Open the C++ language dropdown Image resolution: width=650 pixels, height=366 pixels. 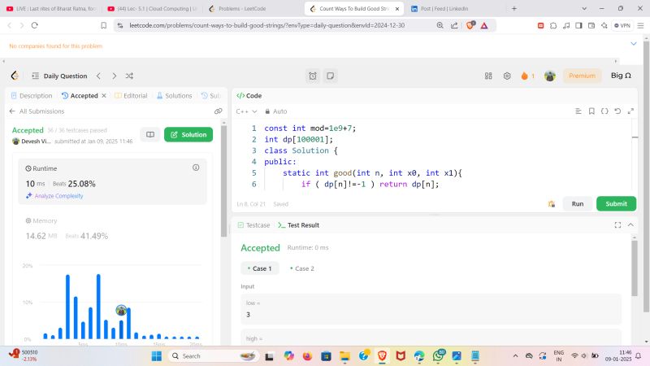coord(247,111)
